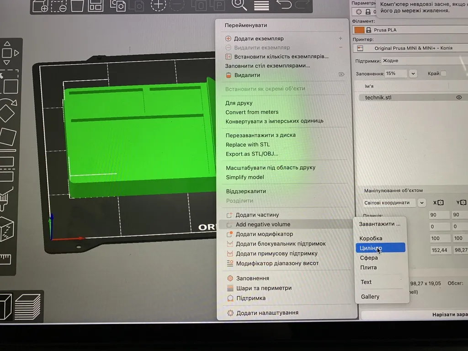Switch to sliced layers preview icon
The width and height of the screenshot is (468, 351).
coord(28,307)
